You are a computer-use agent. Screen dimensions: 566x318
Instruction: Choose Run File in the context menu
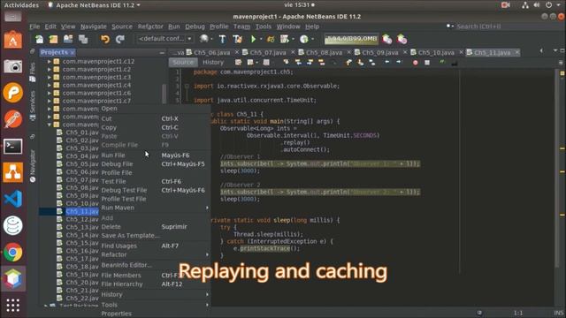tap(155, 155)
